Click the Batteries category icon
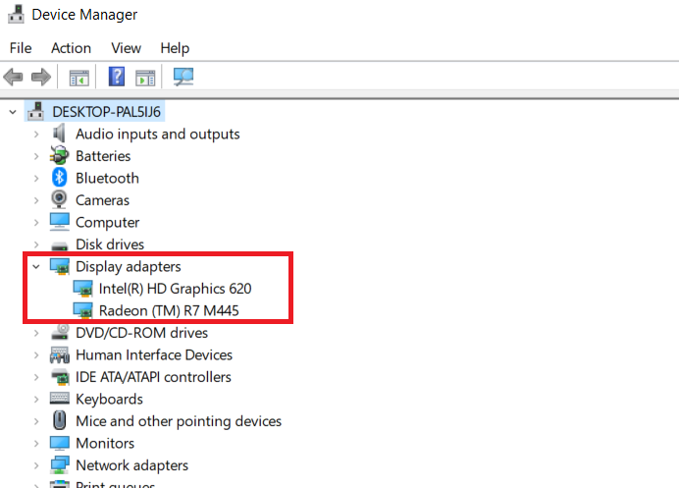 tap(59, 155)
